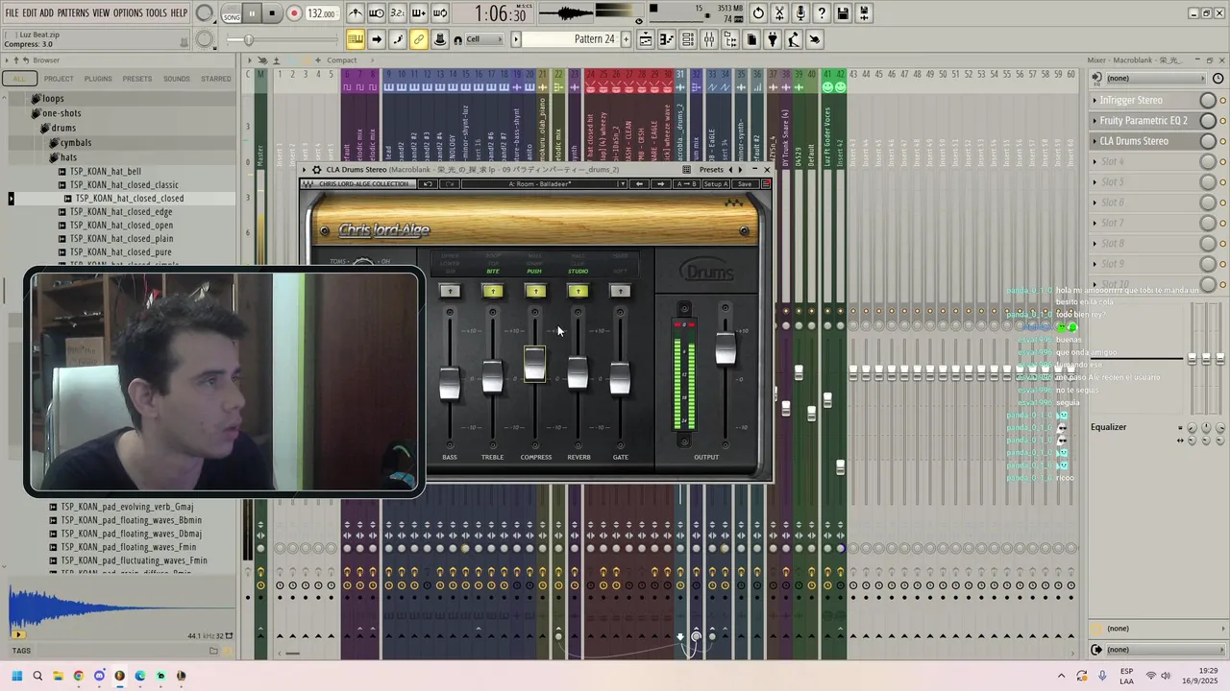
Task: Open the PATTERNS menu
Action: (x=73, y=12)
